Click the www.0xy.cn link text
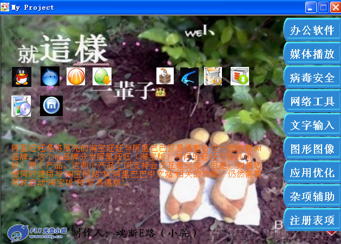Viewport: 341px width, 244px height. (46, 236)
